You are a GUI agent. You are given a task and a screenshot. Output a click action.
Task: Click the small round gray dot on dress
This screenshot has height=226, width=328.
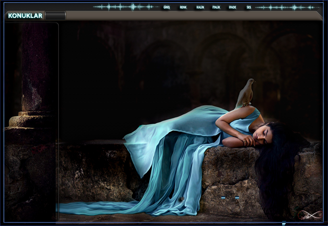[x=182, y=199]
